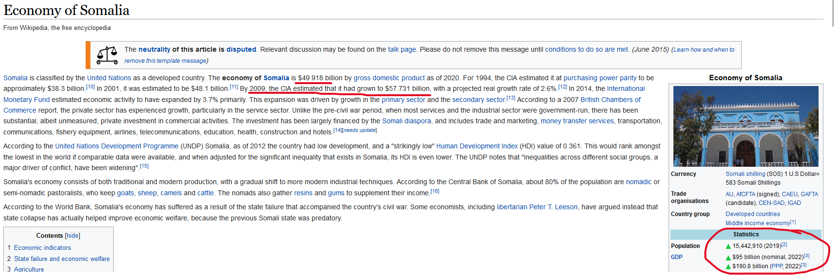Follow the camels link
Image resolution: width=835 pixels, height=275 pixels.
pos(171,193)
